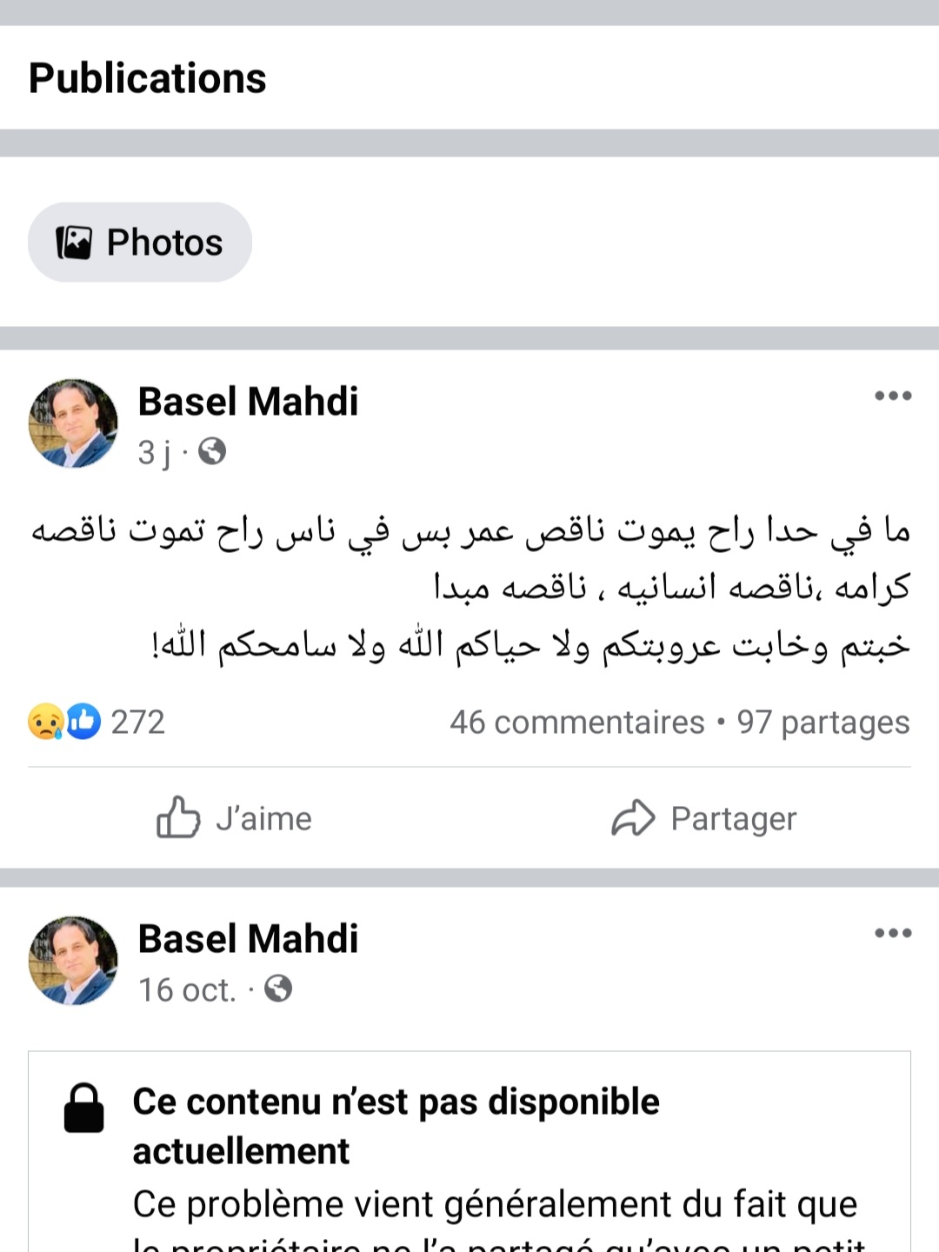
Task: Open the 3 j post timestamp
Action: [154, 452]
